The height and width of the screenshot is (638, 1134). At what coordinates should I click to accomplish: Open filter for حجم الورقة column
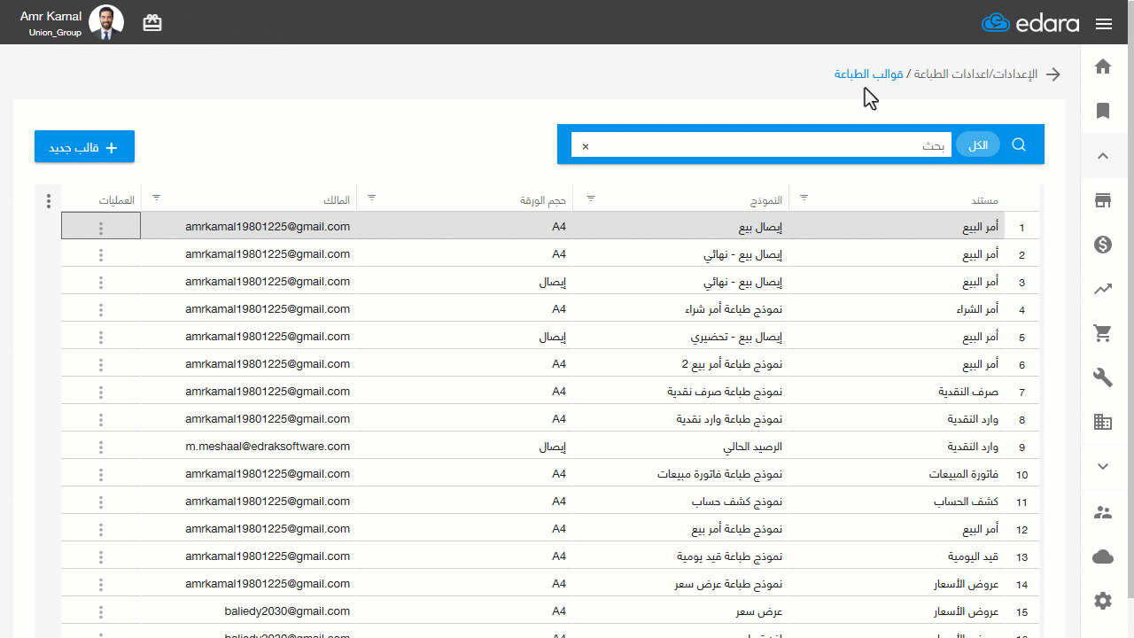click(x=371, y=198)
